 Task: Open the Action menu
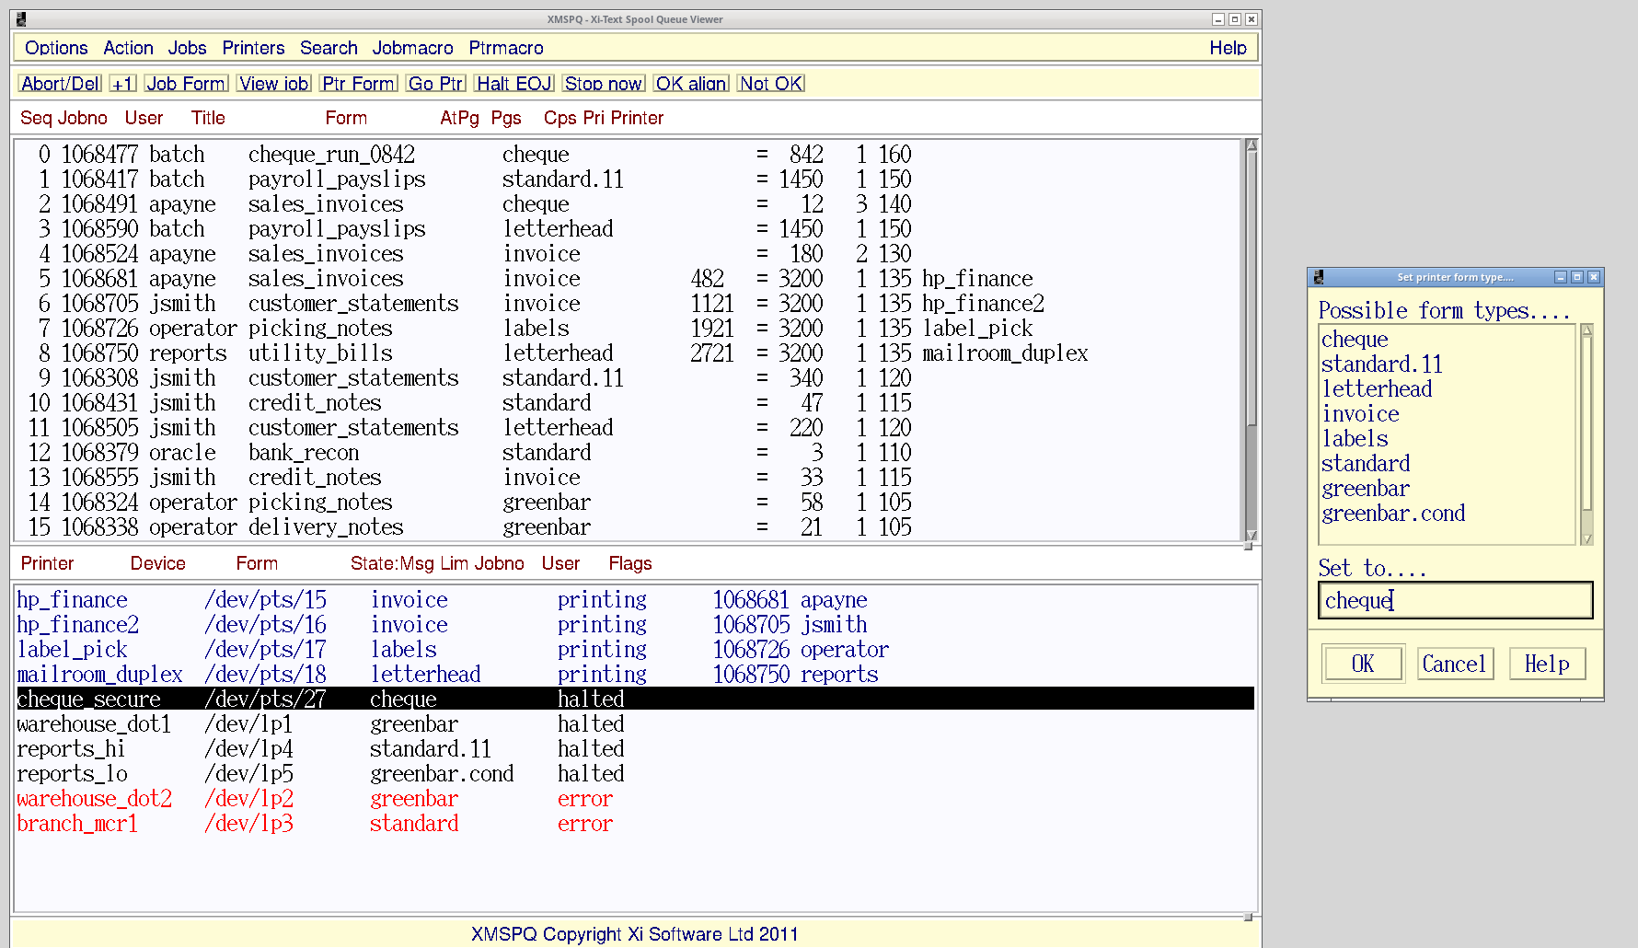128,48
